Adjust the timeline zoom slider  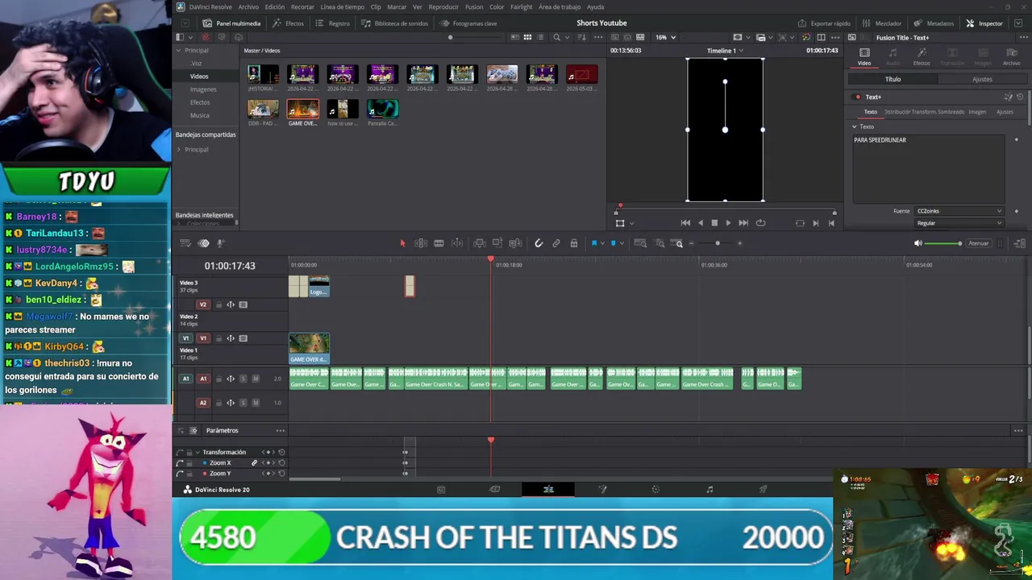point(716,243)
